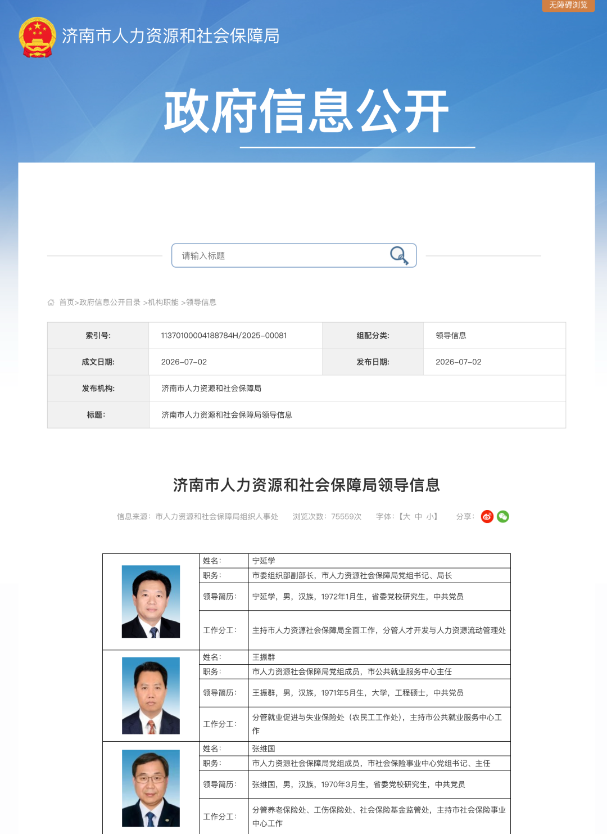
Task: Open 无障碍浏览 accessibility mode
Action: (568, 5)
